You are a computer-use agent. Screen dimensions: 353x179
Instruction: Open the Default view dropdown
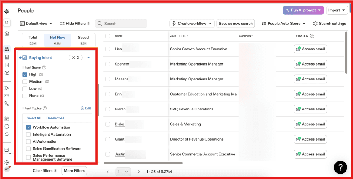pos(36,24)
